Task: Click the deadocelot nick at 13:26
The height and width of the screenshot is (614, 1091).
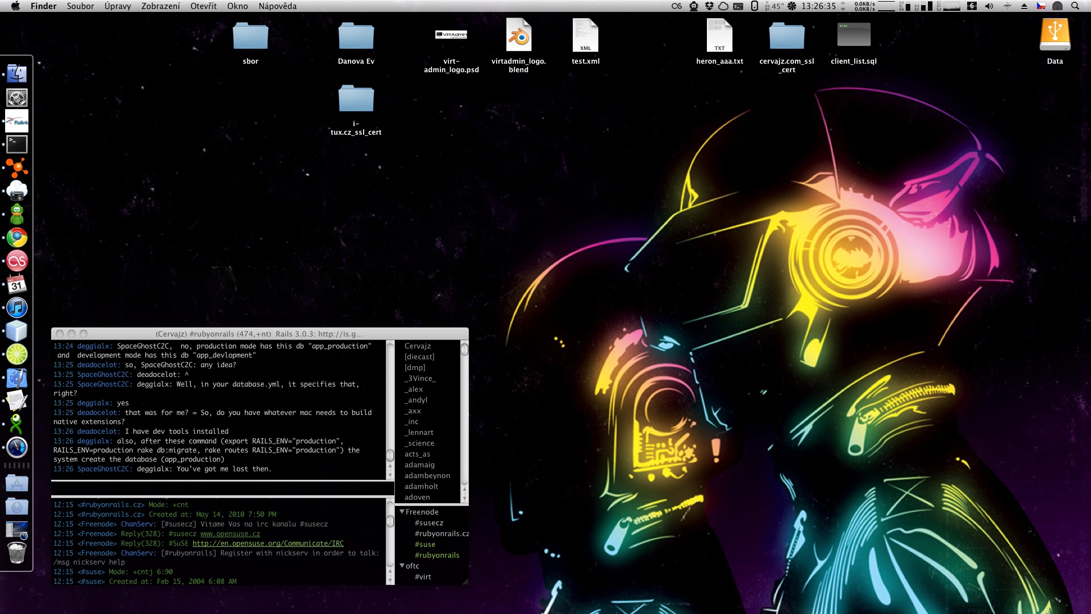Action: [99, 432]
